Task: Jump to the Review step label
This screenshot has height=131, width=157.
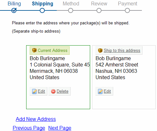Action: pos(99,4)
